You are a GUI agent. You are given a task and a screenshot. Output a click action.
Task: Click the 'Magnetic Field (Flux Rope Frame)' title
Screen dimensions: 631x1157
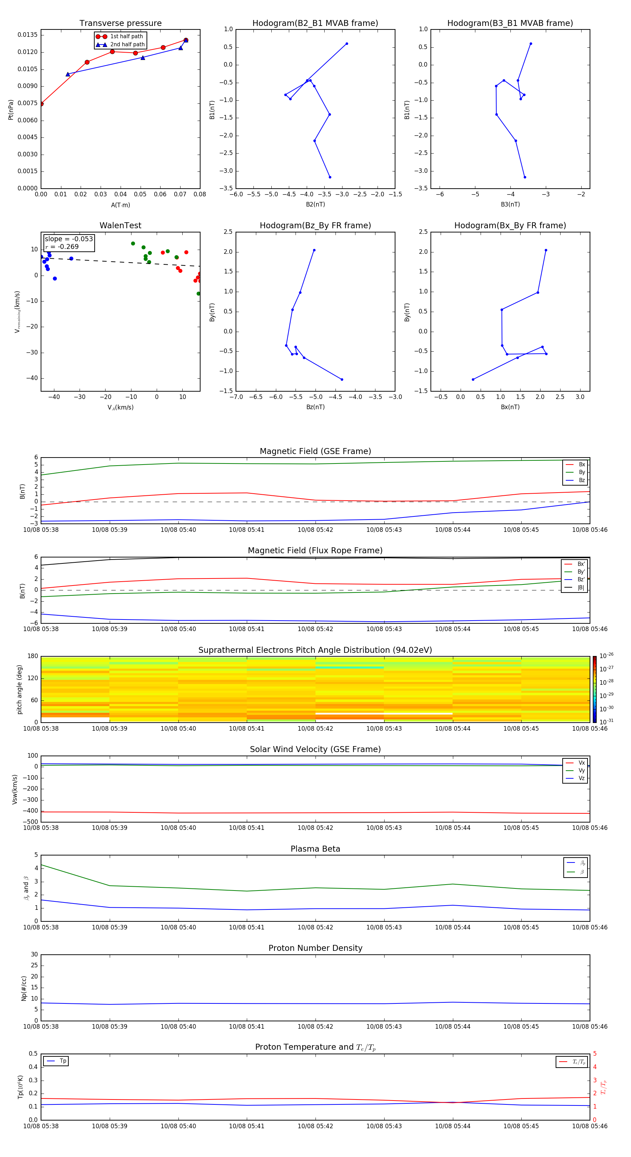point(315,551)
